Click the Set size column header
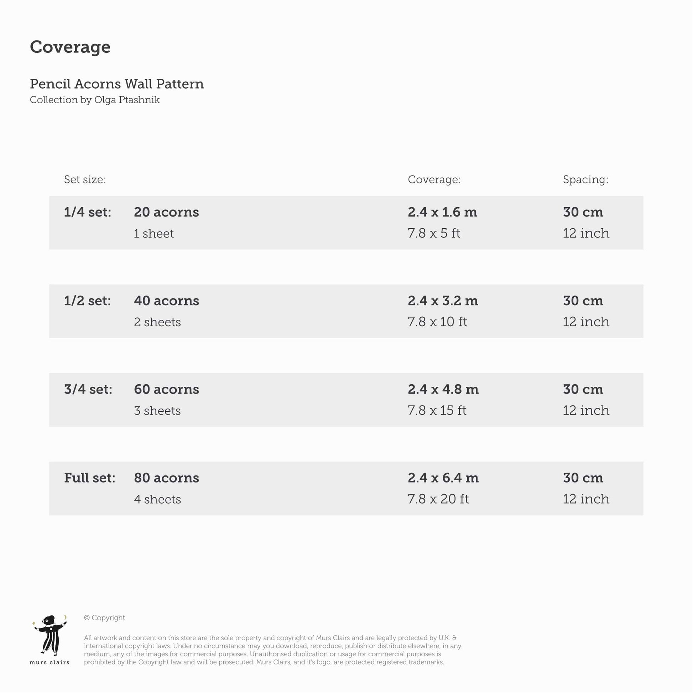 [x=85, y=179]
